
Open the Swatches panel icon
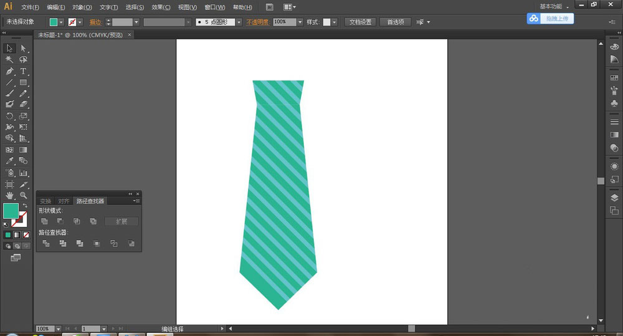point(614,78)
